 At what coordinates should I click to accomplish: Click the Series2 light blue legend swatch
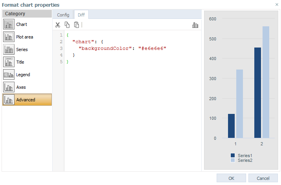coord(233,160)
